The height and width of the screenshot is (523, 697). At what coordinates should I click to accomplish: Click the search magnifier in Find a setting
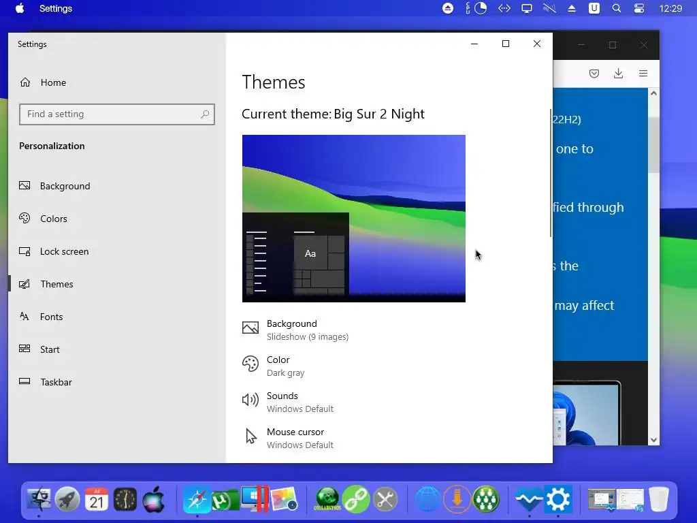pos(205,114)
